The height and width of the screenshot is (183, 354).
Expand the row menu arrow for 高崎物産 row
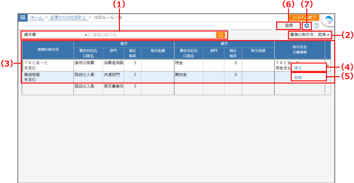point(328,78)
